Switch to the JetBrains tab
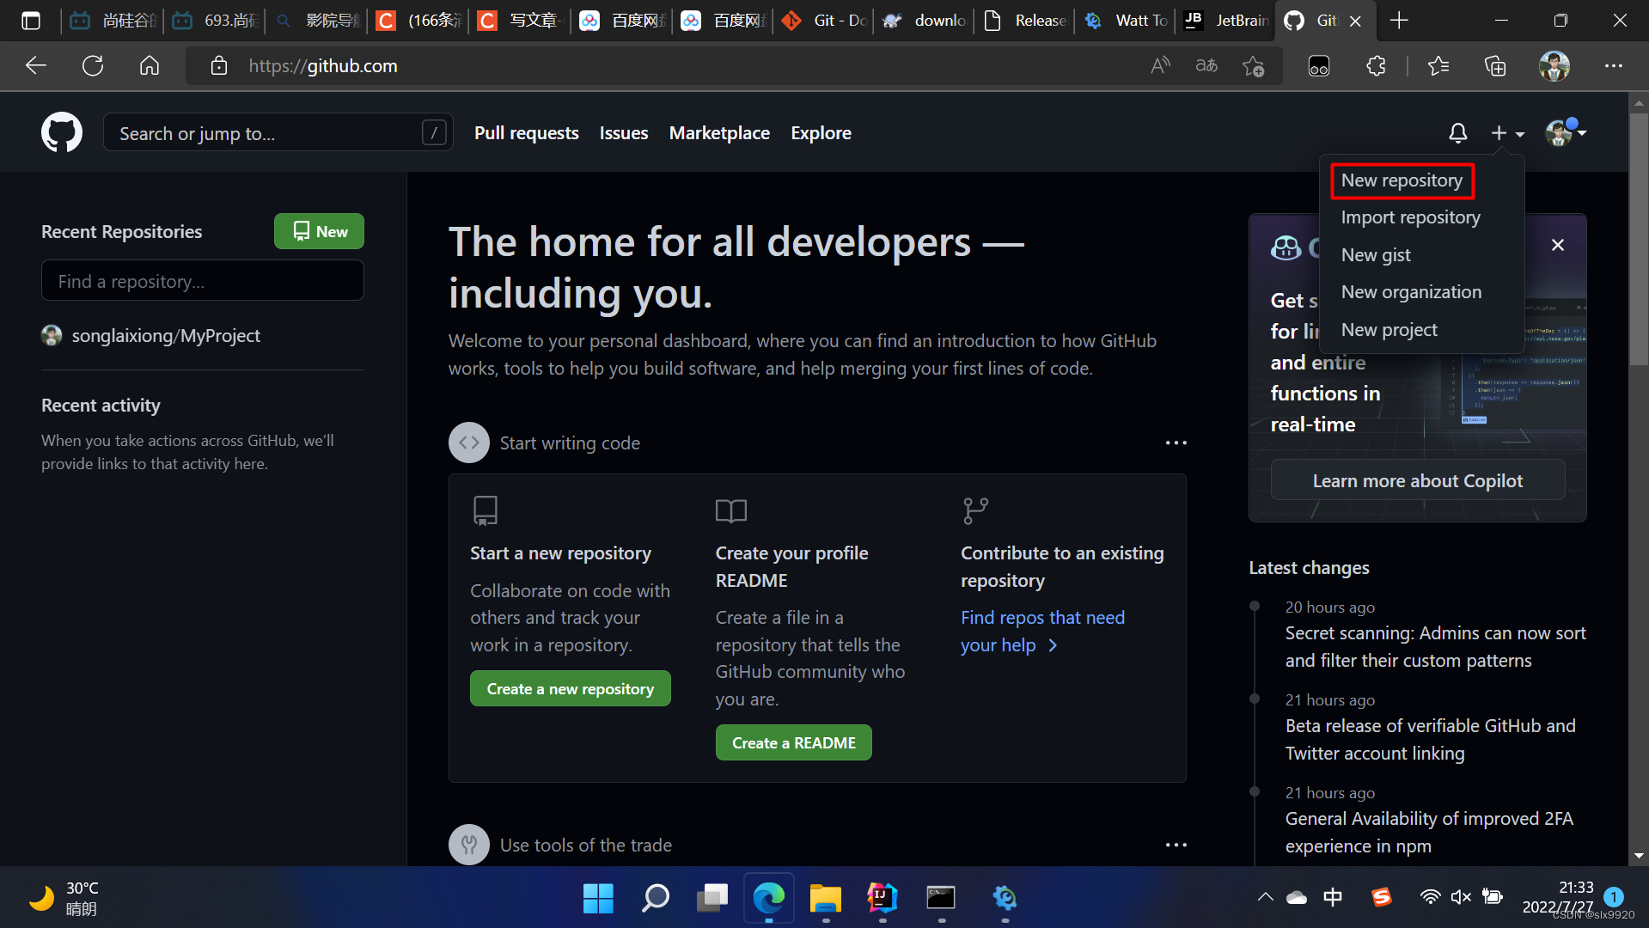Screen dimensions: 1649x928 [1225, 21]
